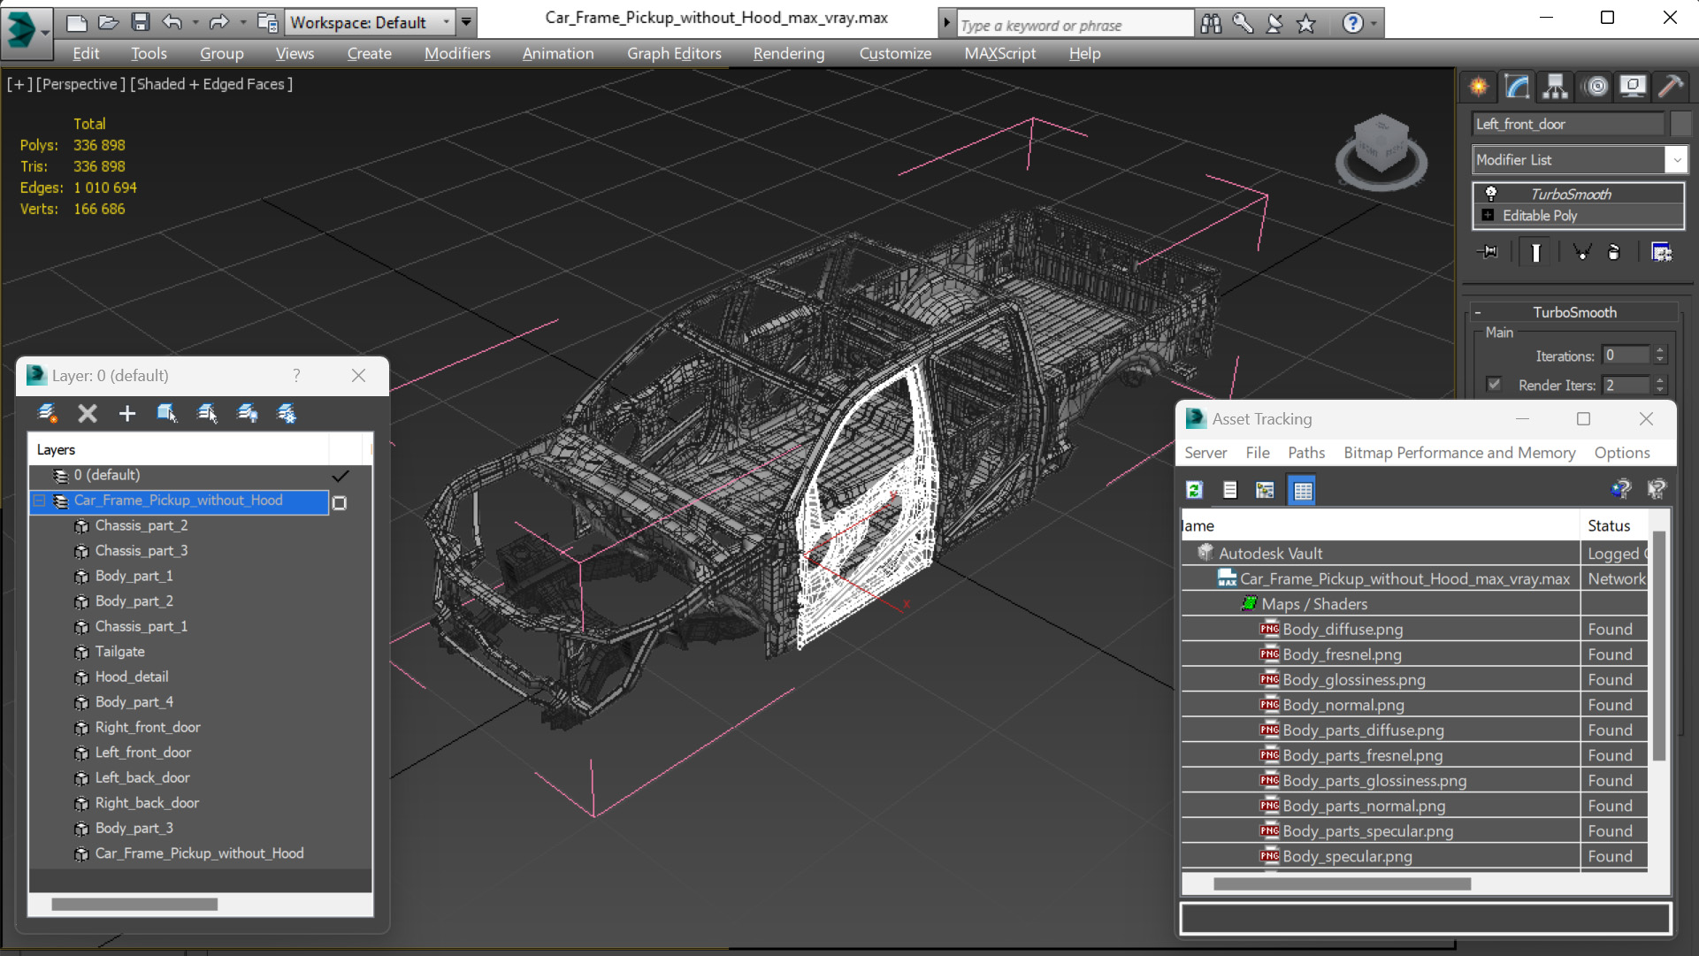Click the Configure Modifier Sets icon

tap(1661, 253)
